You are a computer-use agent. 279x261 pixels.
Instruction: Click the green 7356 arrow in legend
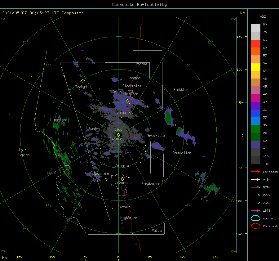(255, 203)
